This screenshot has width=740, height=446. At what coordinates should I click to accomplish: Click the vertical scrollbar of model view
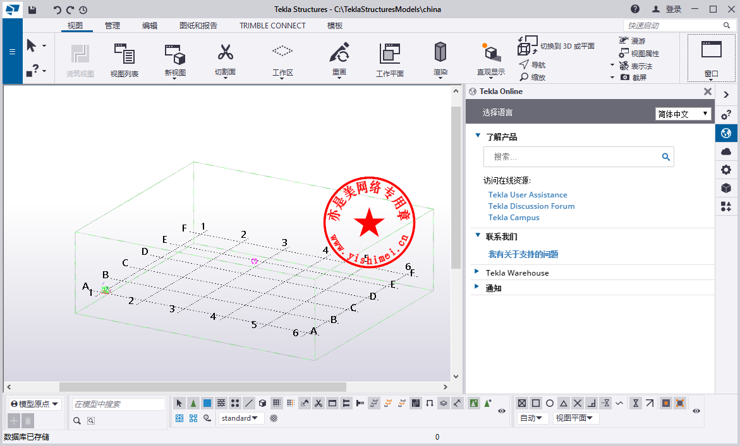tap(456, 187)
